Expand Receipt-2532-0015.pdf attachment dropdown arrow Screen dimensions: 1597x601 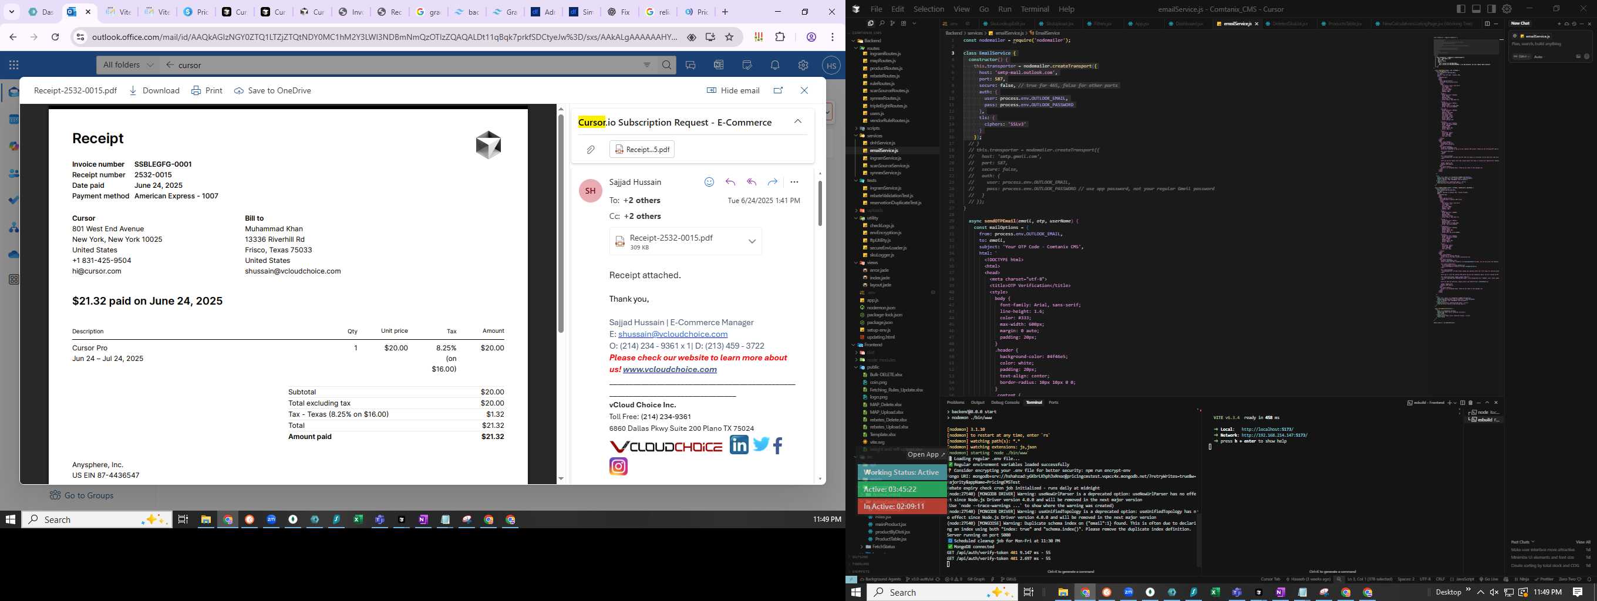[x=752, y=242]
